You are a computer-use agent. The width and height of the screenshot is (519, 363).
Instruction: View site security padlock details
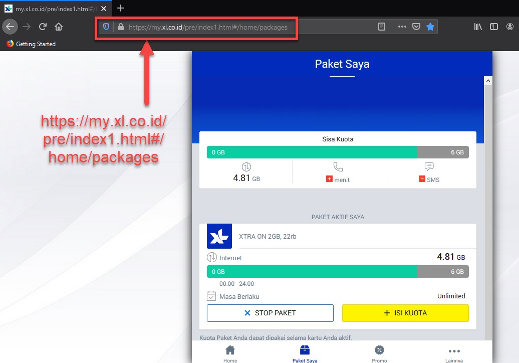click(x=120, y=27)
